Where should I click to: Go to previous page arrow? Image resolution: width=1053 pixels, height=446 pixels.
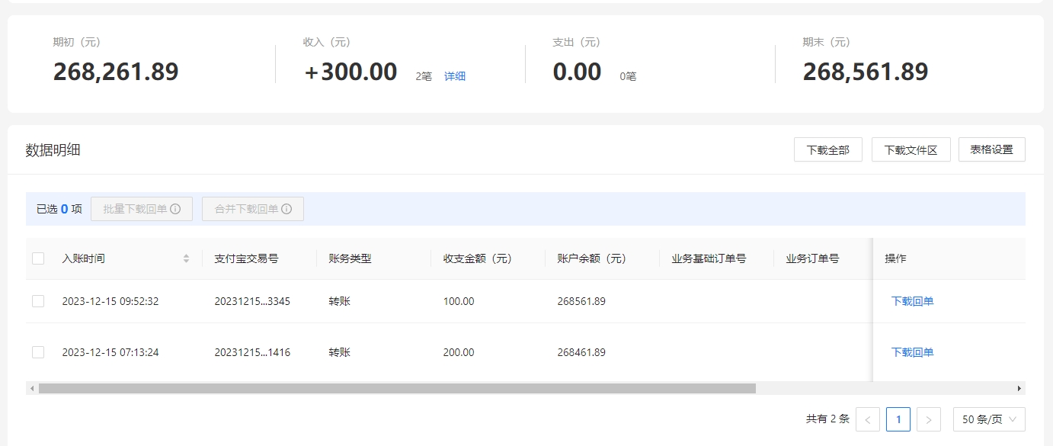[868, 419]
